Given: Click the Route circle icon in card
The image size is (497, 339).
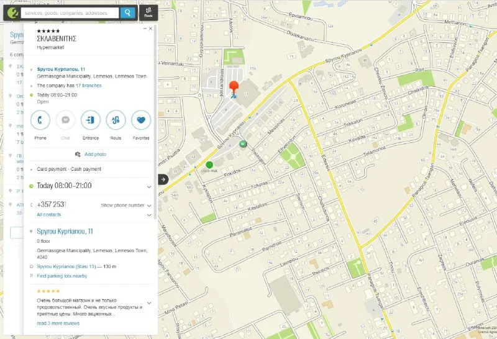Looking at the screenshot, I should tap(116, 119).
